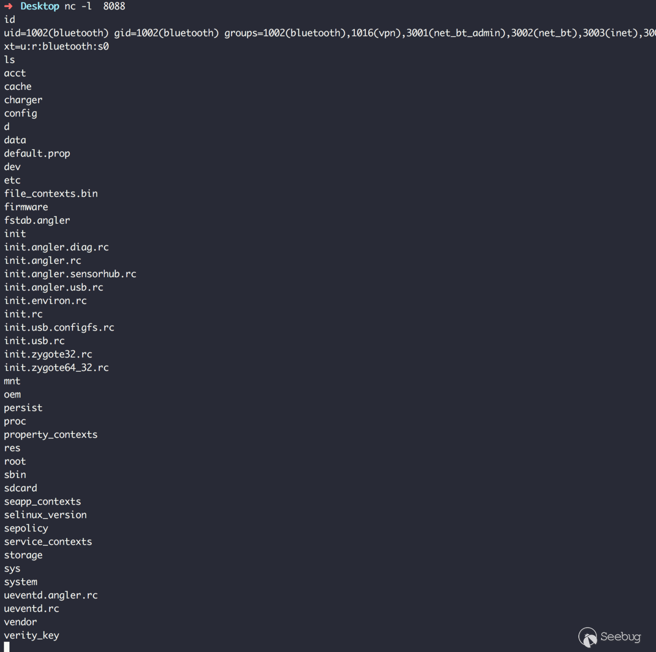Select the 'init.angler.sensorhub.rc' line
This screenshot has width=656, height=652.
coord(70,274)
